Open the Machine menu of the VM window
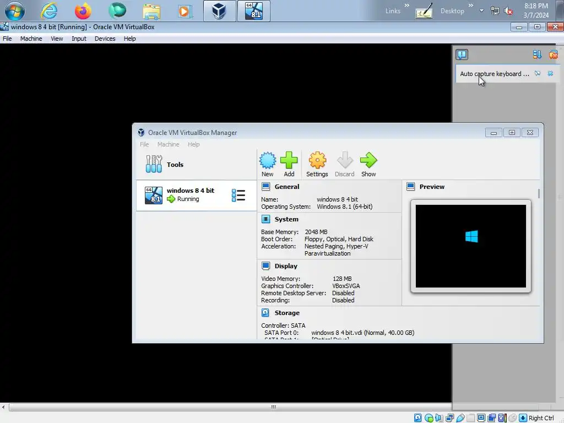 (31, 39)
